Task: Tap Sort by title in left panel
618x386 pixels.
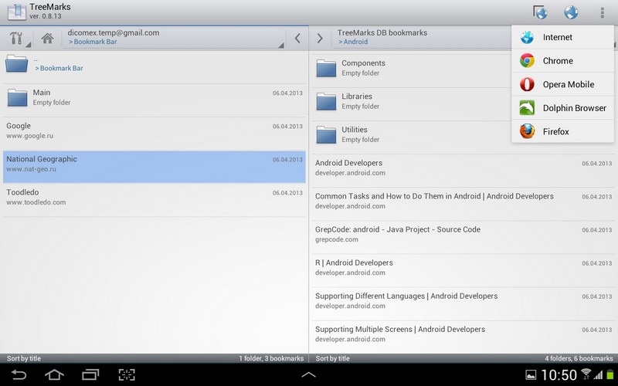Action: click(24, 358)
